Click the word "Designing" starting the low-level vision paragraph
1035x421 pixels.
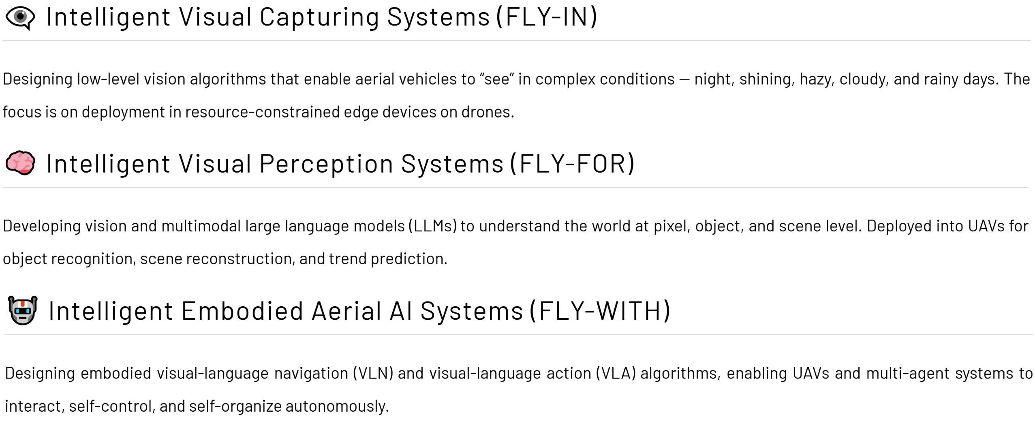coord(38,79)
